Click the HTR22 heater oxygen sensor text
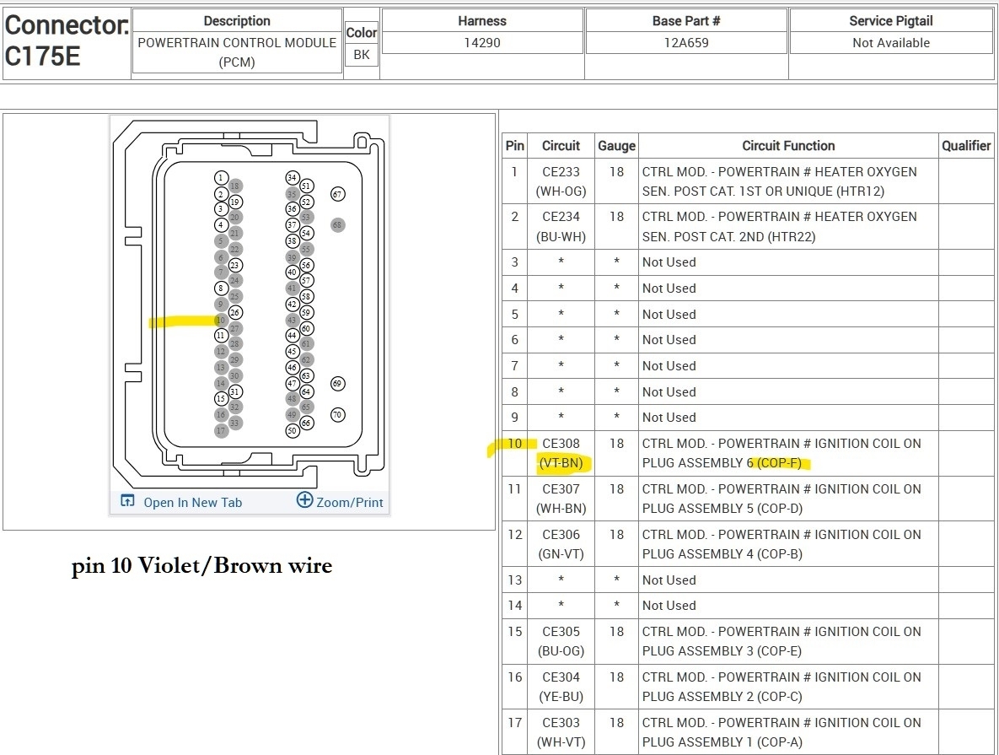Image resolution: width=999 pixels, height=755 pixels. [x=780, y=226]
